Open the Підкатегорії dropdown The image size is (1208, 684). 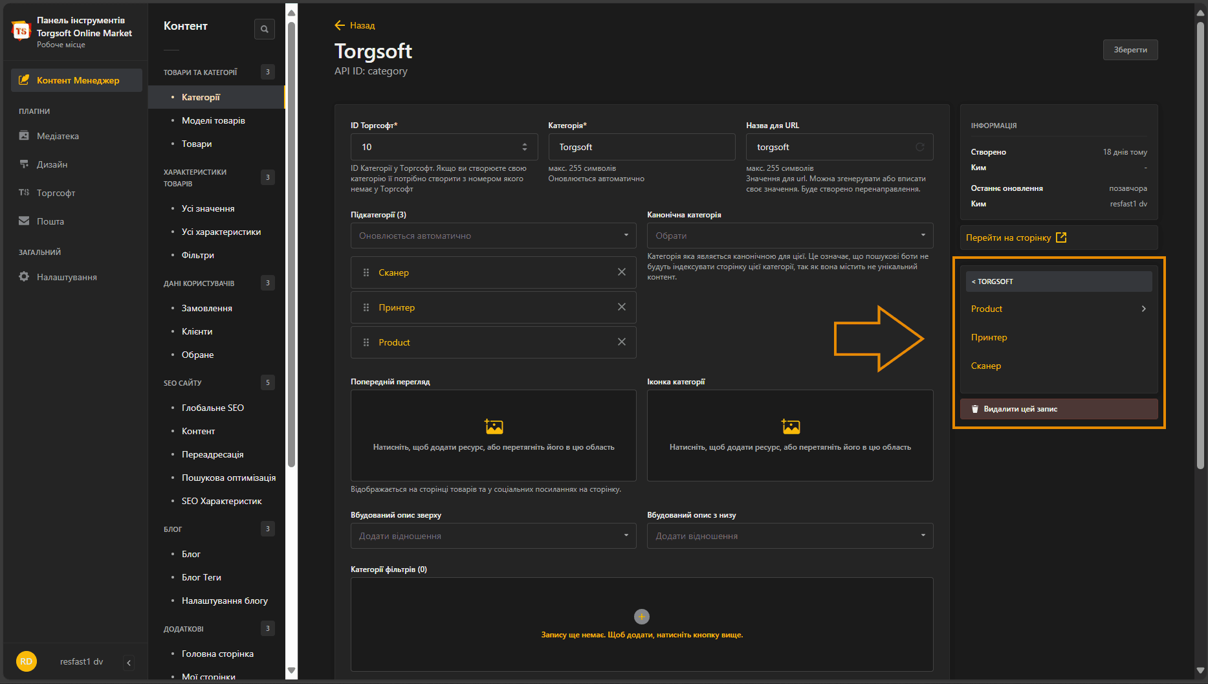494,236
